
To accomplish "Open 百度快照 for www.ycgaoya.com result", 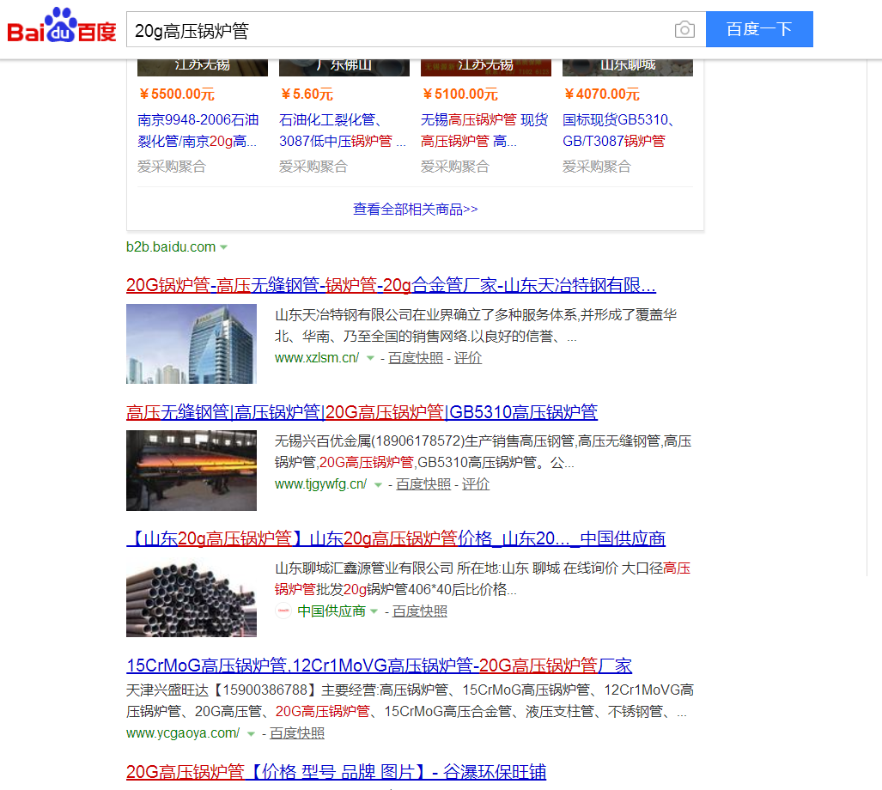I will point(297,733).
